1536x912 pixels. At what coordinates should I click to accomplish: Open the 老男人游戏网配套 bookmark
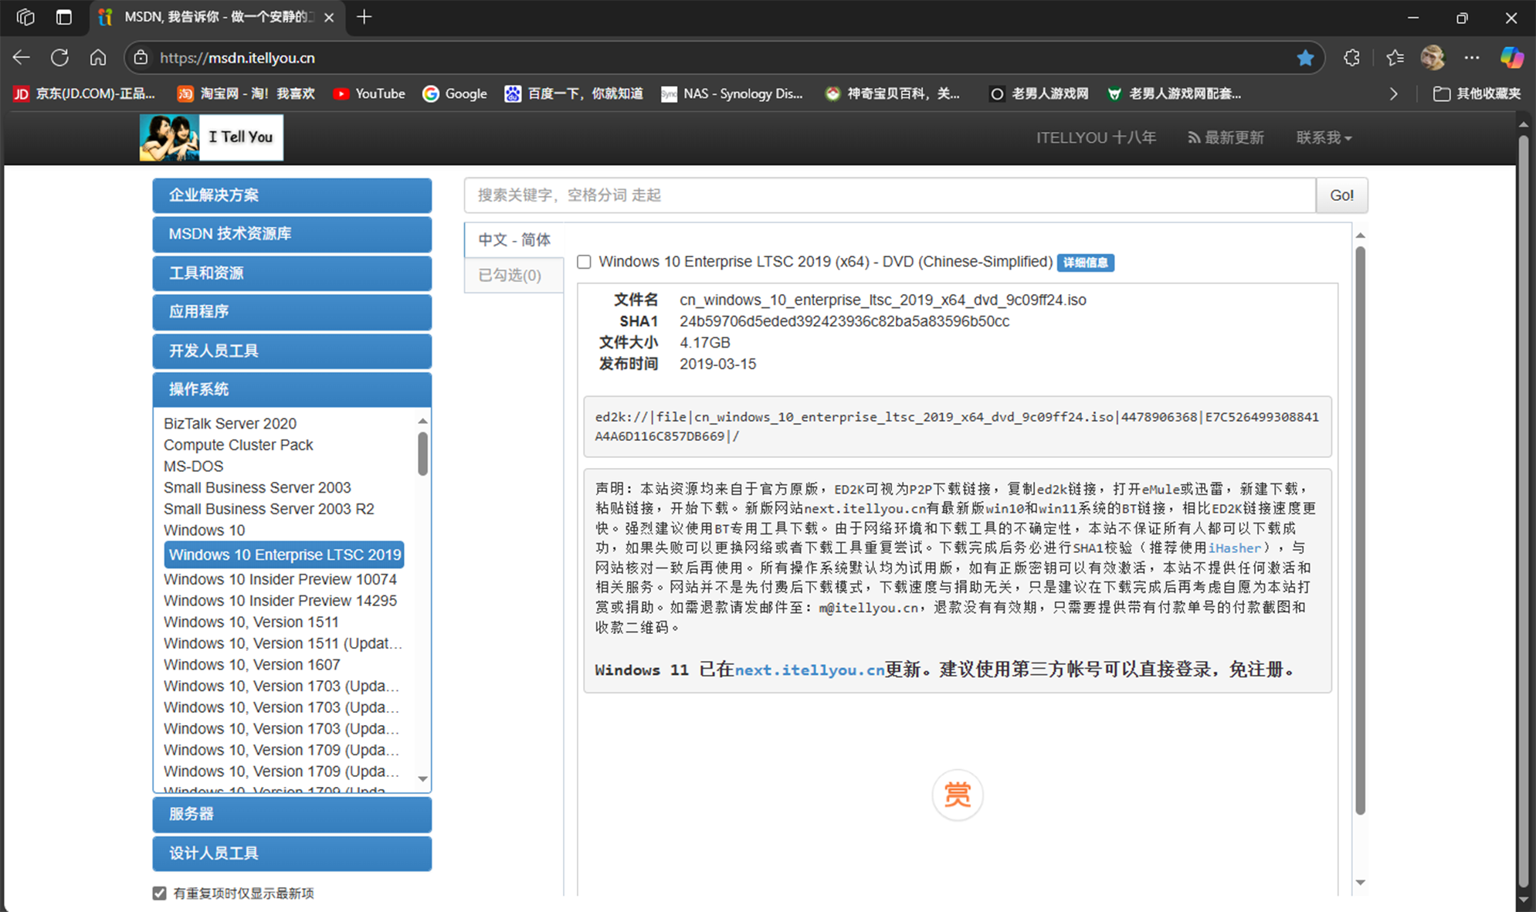[1174, 93]
